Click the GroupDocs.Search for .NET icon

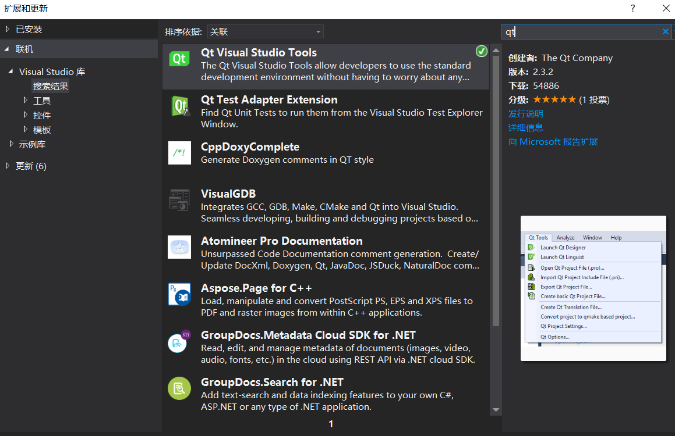tap(179, 388)
